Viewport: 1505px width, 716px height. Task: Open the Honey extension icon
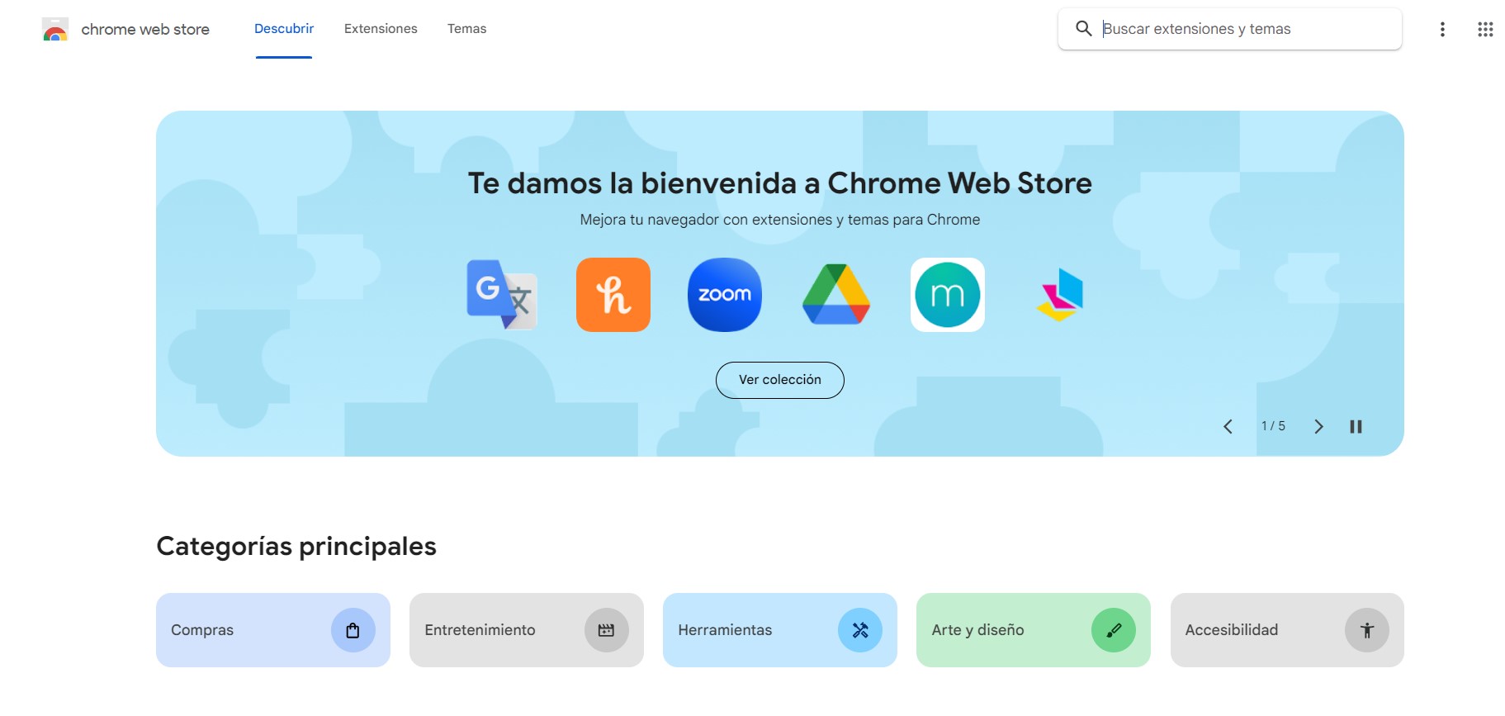(613, 295)
